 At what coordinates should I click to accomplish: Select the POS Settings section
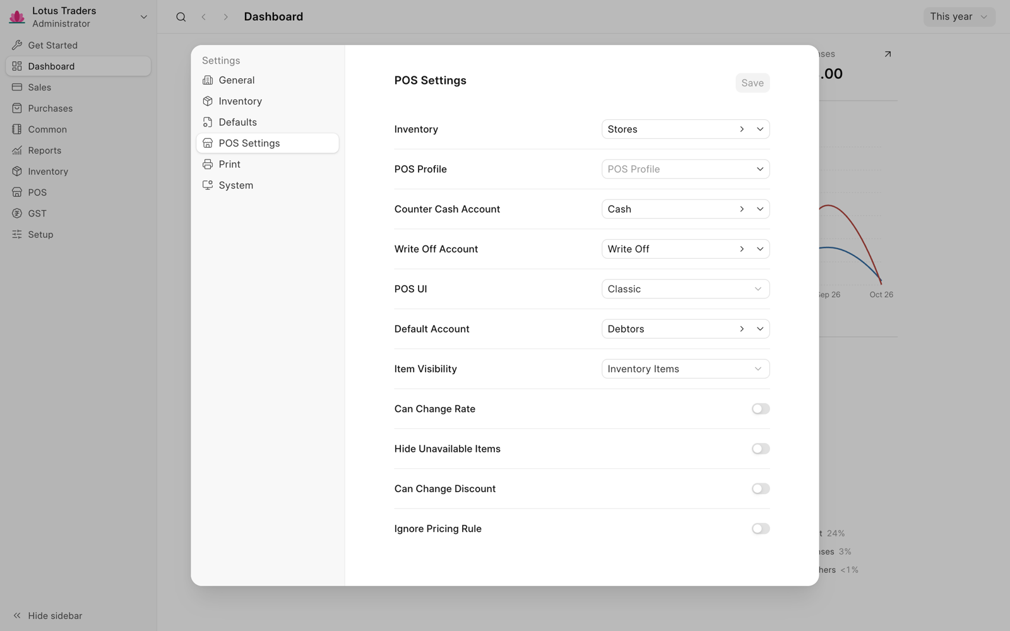[x=268, y=143]
